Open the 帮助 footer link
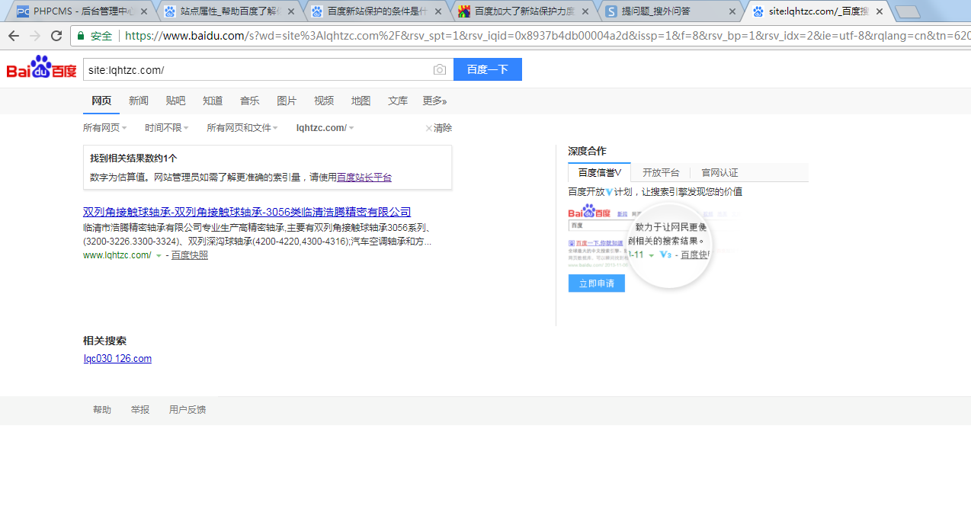Viewport: 971px width, 509px height. pyautogui.click(x=102, y=410)
